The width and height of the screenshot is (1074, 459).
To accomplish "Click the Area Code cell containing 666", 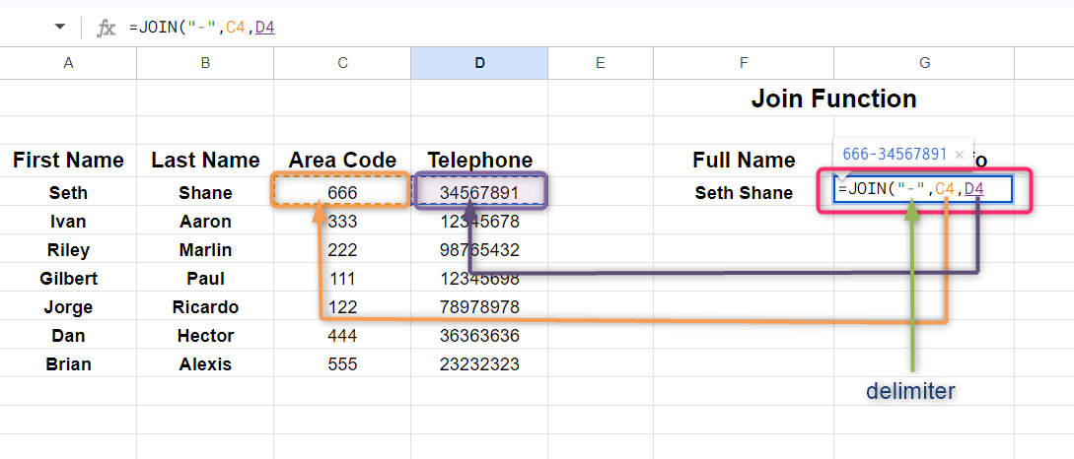I will tap(341, 193).
